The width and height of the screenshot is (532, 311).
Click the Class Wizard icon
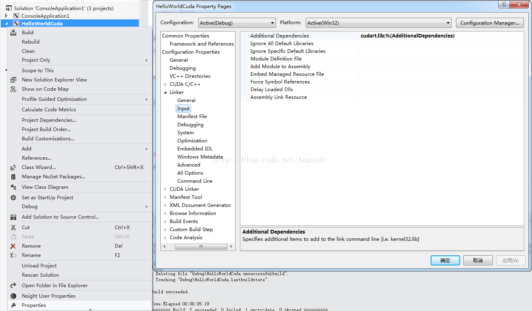[13, 167]
